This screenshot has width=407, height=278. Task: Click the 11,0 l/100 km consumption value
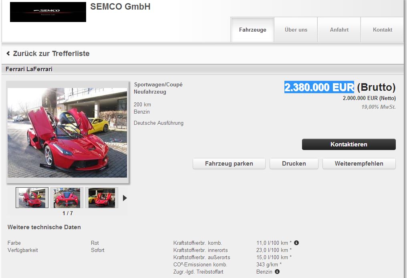[274, 243]
